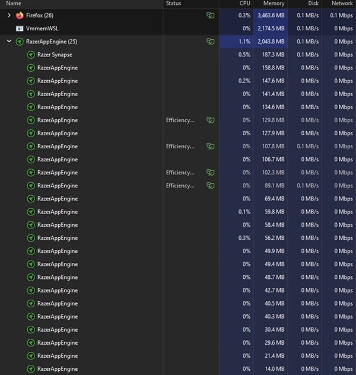
Task: Sort processes by the Name column
Action: tap(14, 4)
